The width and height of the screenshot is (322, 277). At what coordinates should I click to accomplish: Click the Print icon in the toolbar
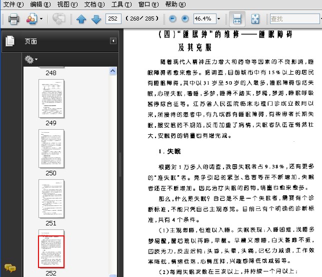tap(13, 19)
